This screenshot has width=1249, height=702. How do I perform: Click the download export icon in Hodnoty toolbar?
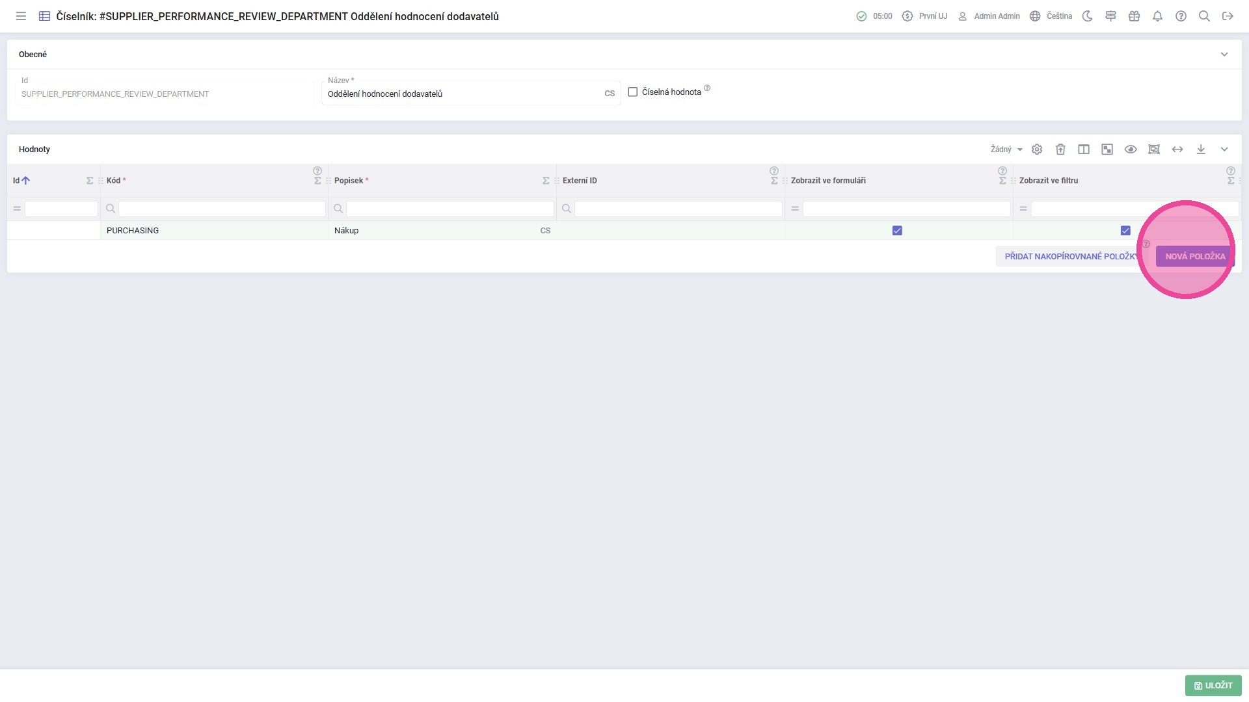(1201, 149)
